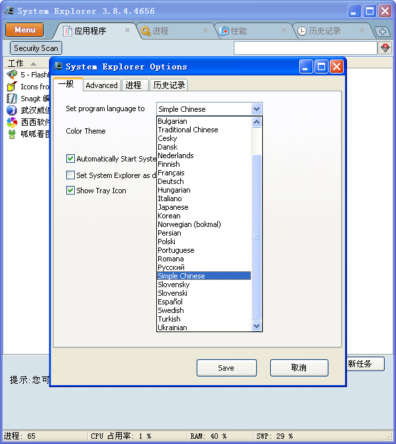Pick Norwegian (bokmal) language
The height and width of the screenshot is (444, 396).
(204, 224)
